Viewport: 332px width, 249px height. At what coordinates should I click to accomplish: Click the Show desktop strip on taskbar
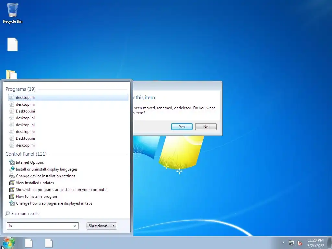pyautogui.click(x=330, y=243)
